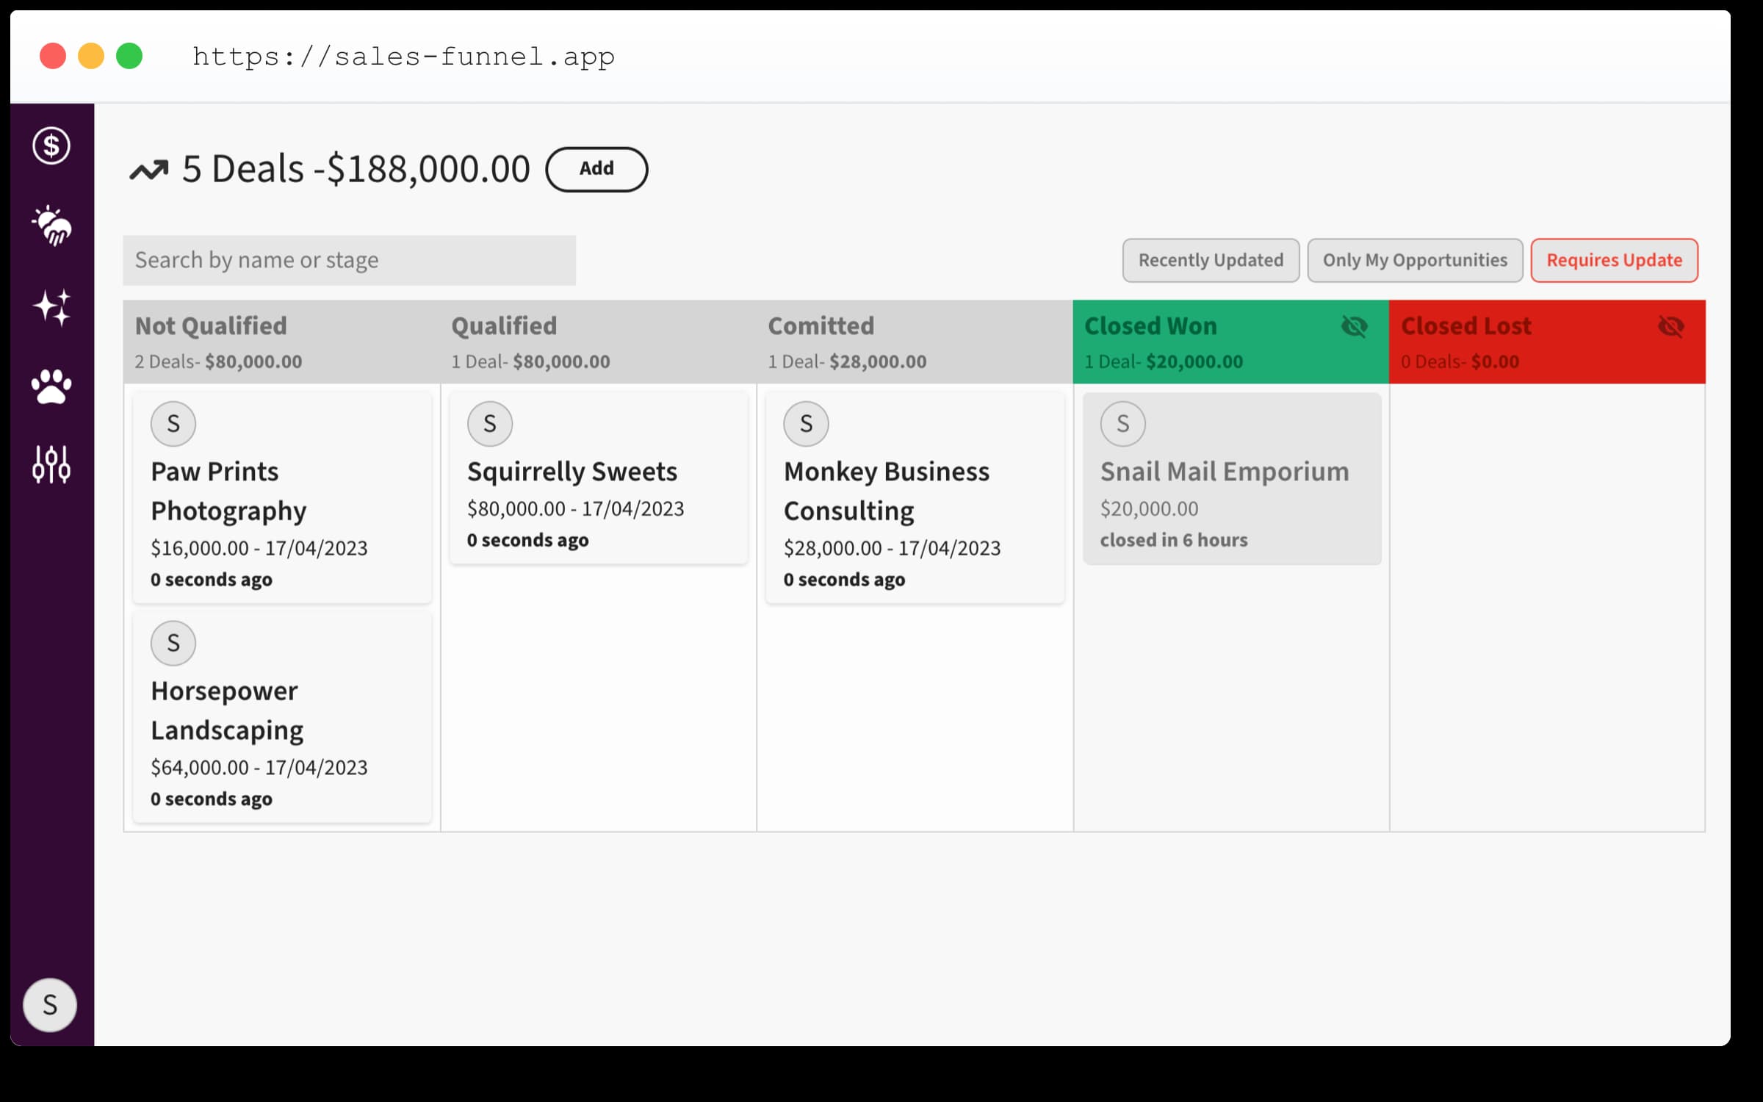Select the Comitted column header

915,342
